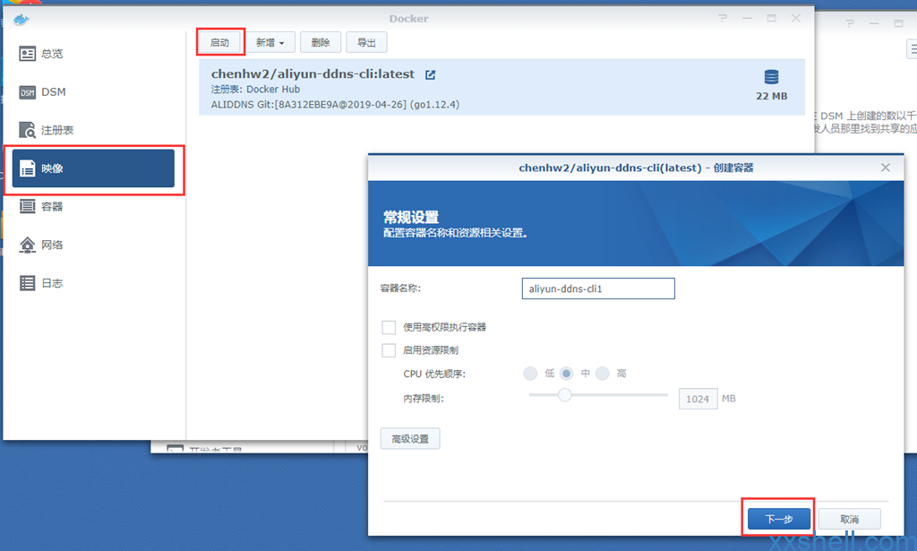Screen dimensions: 917x551
Task: Select CPU priority 低 radio button
Action: [530, 374]
